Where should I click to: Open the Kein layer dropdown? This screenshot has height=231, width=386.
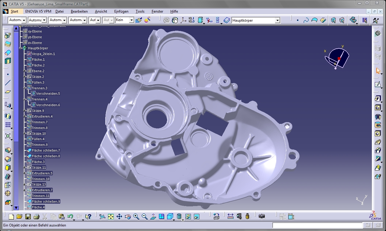(131, 20)
